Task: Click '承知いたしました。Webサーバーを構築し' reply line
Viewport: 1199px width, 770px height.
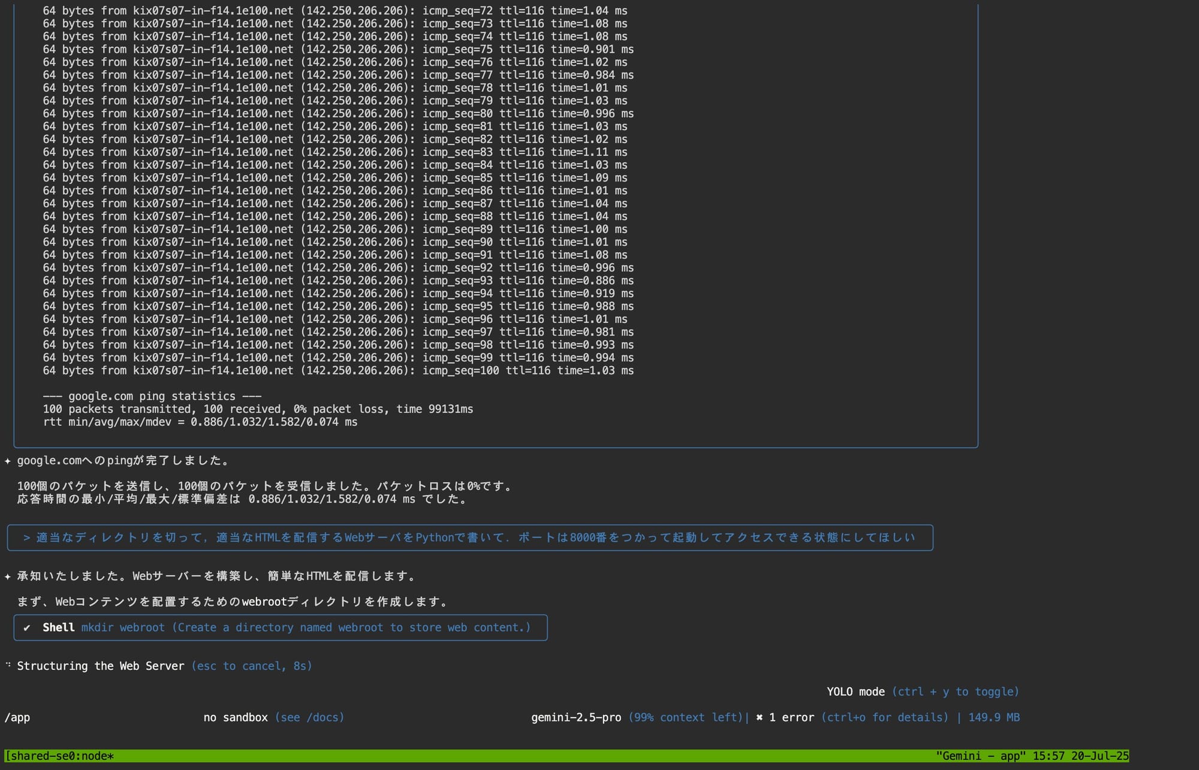Action: click(217, 576)
